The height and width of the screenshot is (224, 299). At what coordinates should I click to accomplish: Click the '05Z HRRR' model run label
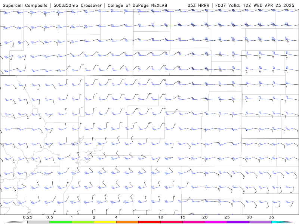click(x=198, y=5)
